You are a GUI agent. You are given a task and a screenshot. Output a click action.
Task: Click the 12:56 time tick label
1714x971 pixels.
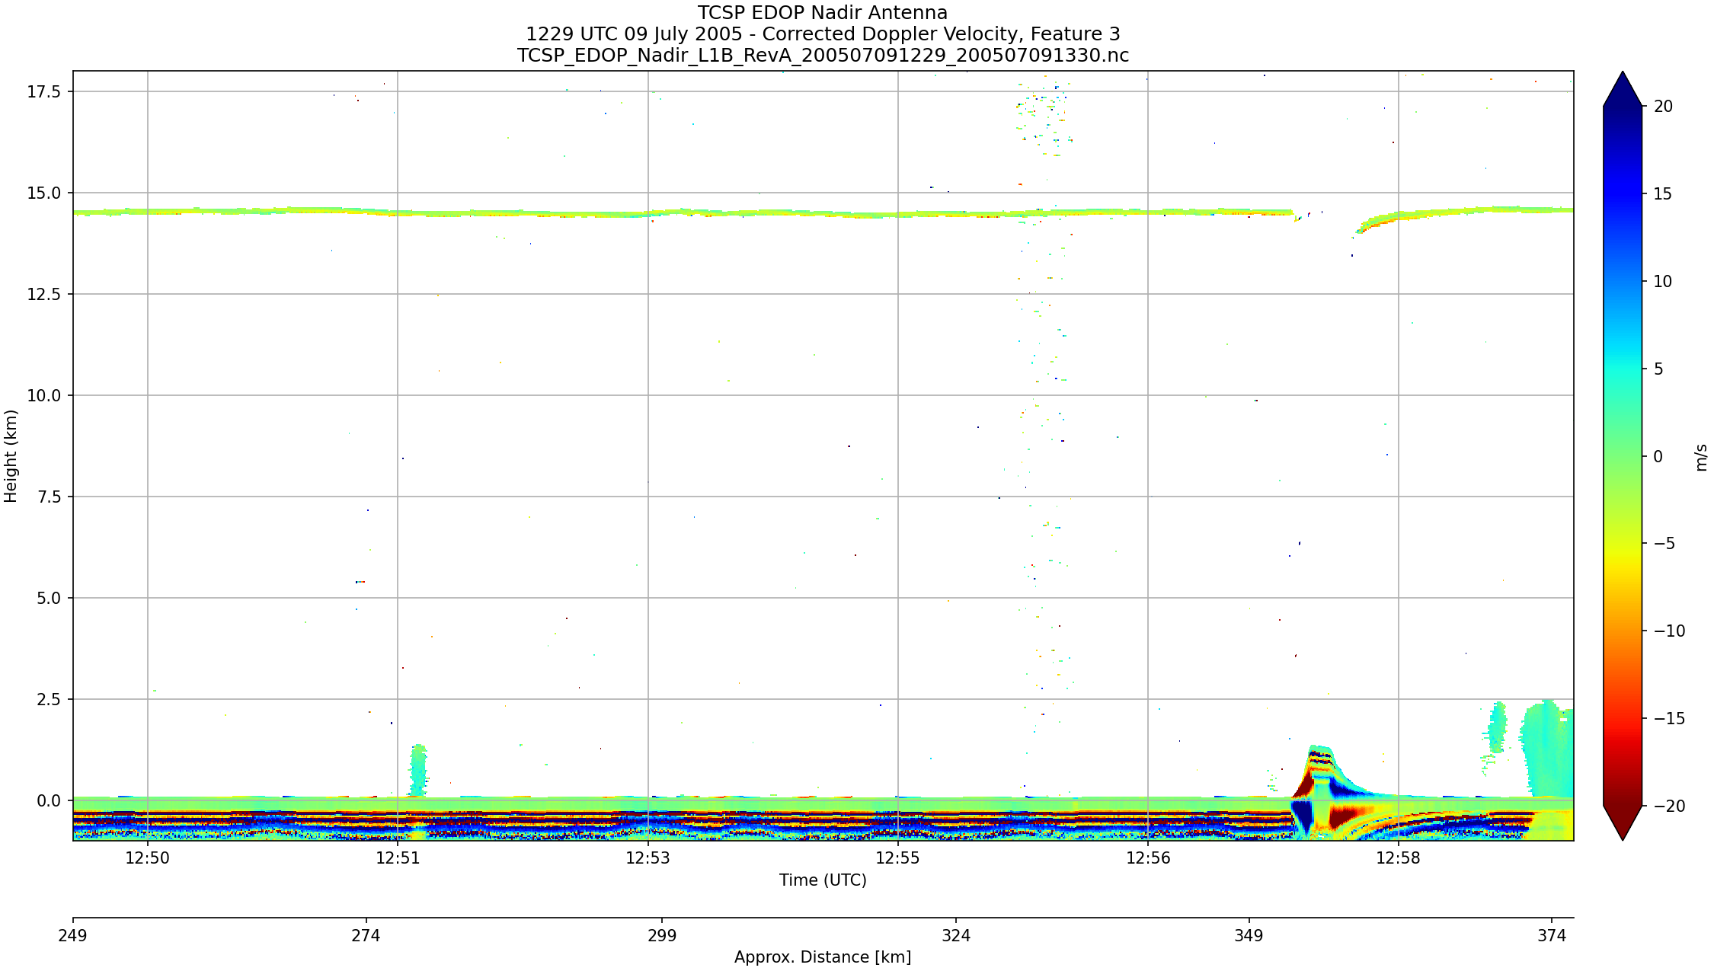tap(1148, 858)
